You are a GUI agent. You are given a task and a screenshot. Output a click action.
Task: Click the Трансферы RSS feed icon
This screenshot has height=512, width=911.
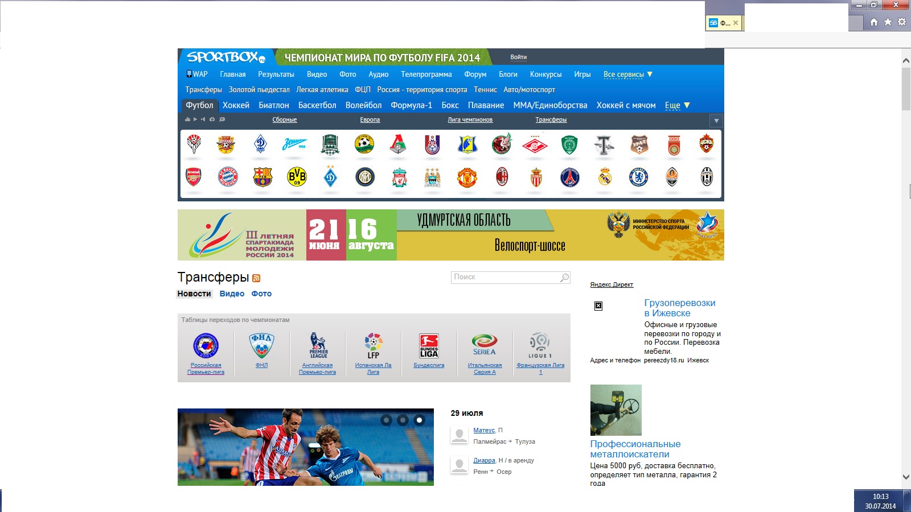256,278
